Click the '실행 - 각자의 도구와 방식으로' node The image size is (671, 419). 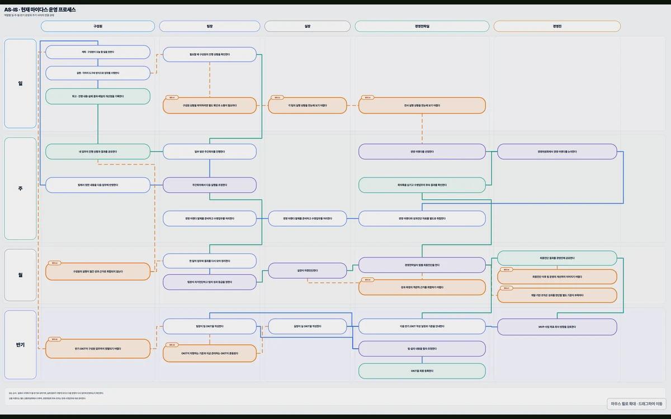(x=98, y=73)
